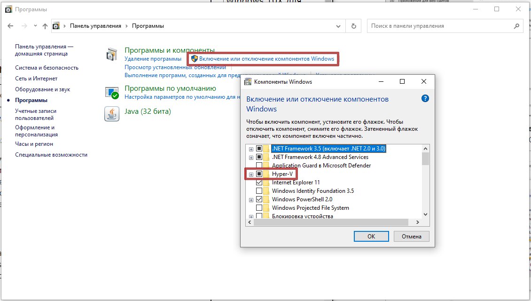Viewport: 531px width, 301px height.
Task: Toggle the .NET Framework 4.8 Advanced Services checkbox
Action: coord(259,157)
